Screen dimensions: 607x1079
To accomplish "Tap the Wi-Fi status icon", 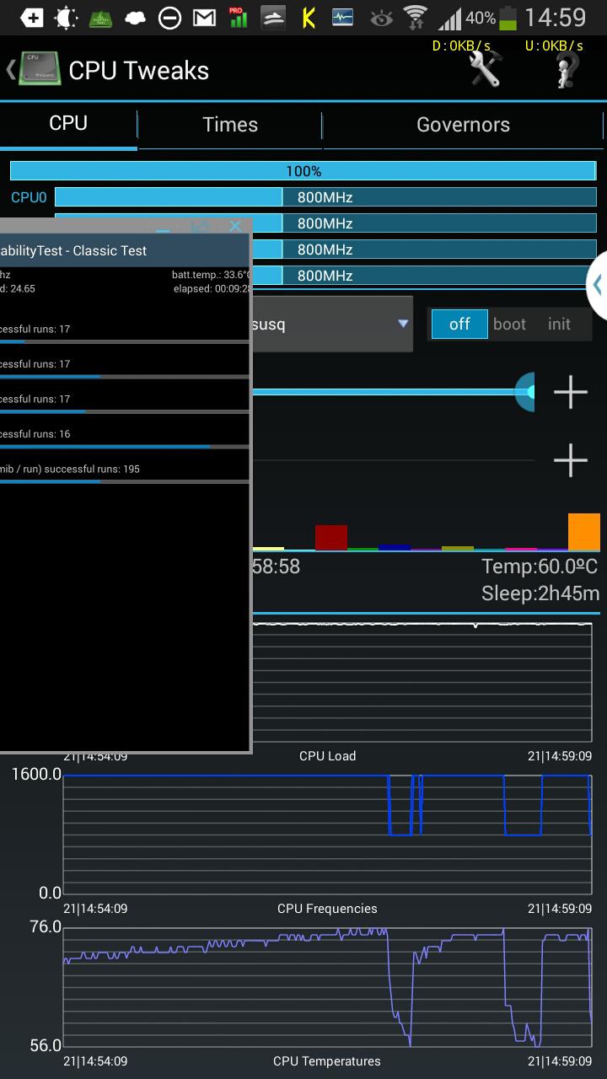I will (415, 18).
